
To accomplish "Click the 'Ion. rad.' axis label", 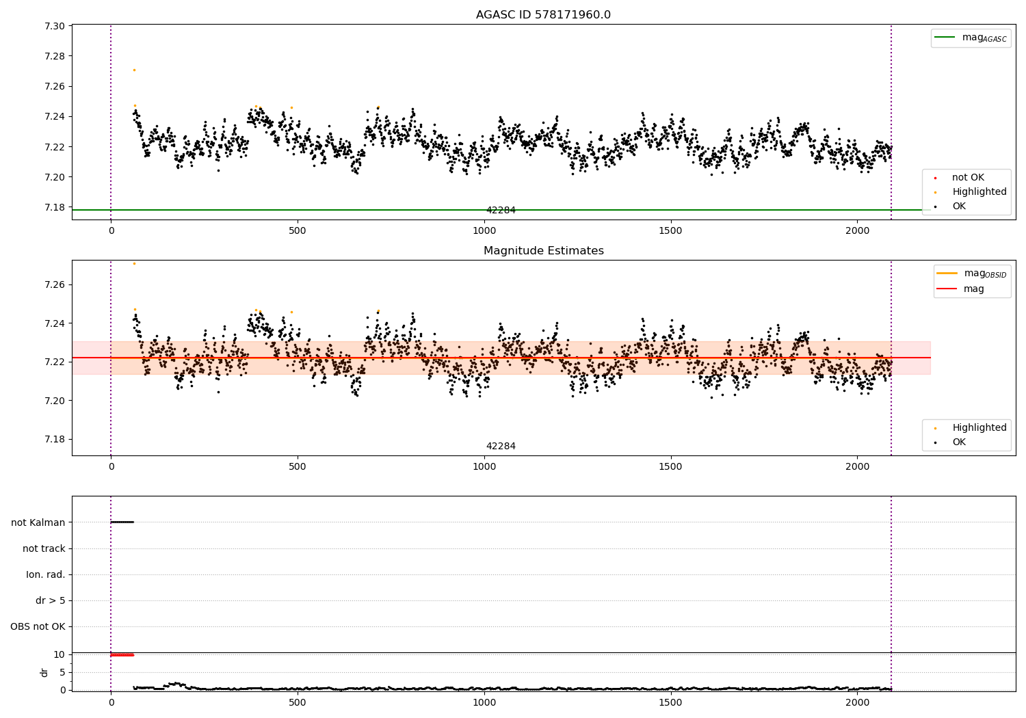I will pyautogui.click(x=46, y=574).
